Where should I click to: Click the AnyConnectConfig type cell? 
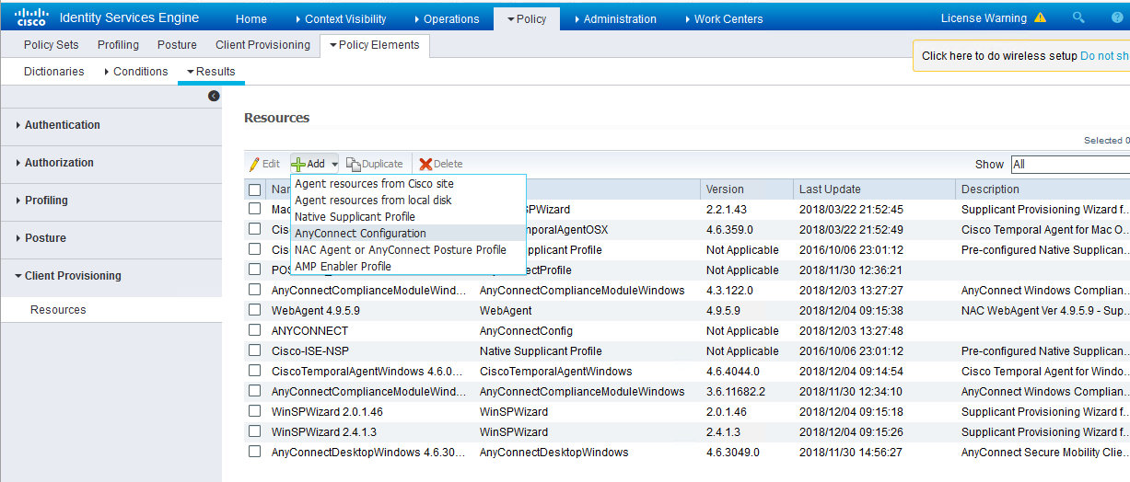pos(526,331)
